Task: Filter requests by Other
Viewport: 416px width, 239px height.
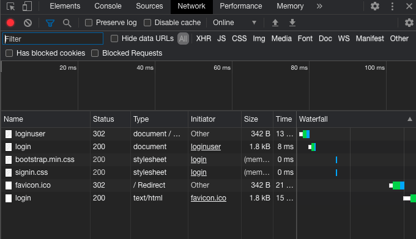Action: (399, 39)
